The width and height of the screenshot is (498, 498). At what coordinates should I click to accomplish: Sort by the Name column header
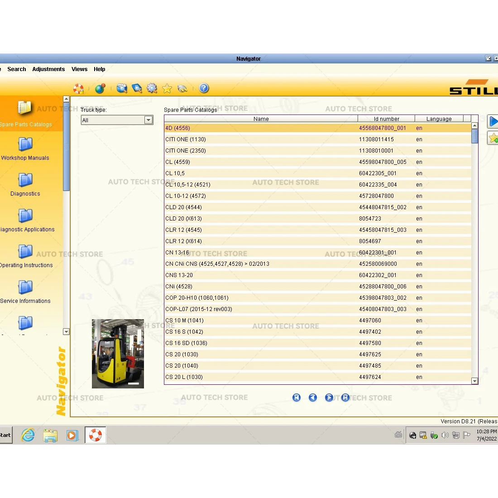[x=261, y=119]
